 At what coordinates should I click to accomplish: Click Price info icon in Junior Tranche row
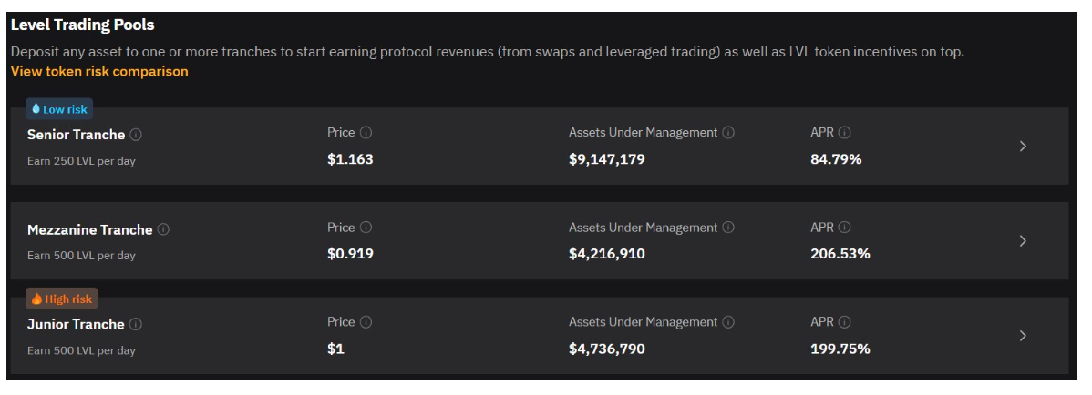366,322
